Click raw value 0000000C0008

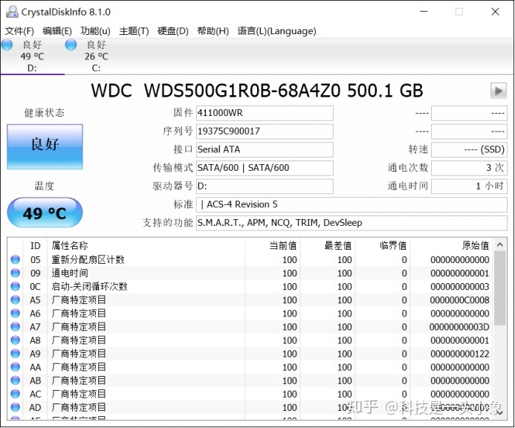(459, 300)
